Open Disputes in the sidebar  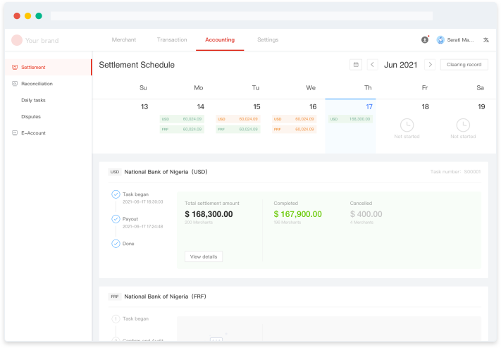tap(31, 117)
